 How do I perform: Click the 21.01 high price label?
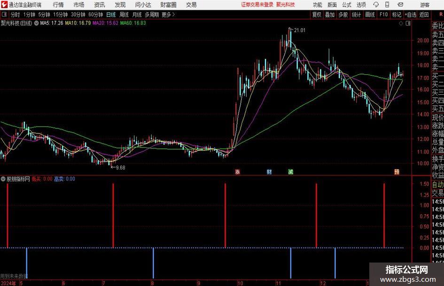coord(300,31)
